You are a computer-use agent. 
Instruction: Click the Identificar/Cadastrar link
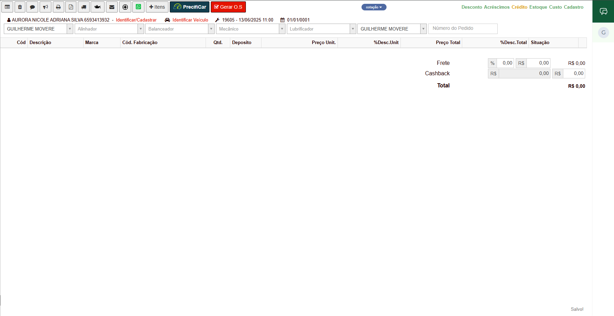coord(136,20)
